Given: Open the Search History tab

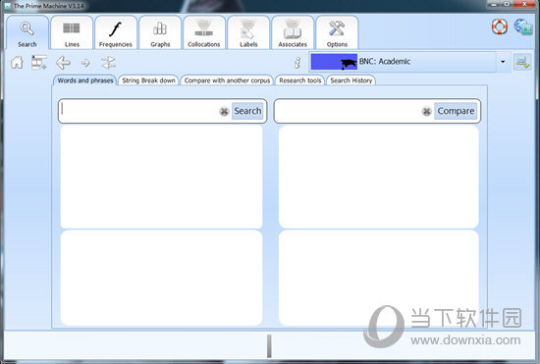Looking at the screenshot, I should click(351, 80).
